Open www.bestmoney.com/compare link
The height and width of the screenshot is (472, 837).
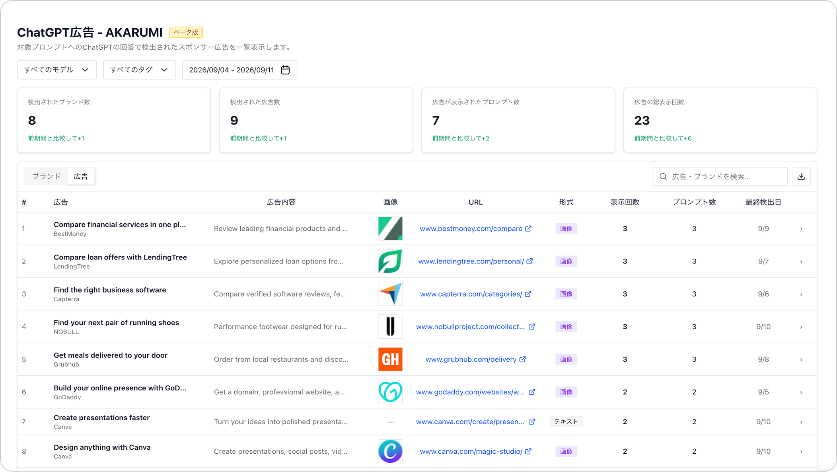click(471, 228)
